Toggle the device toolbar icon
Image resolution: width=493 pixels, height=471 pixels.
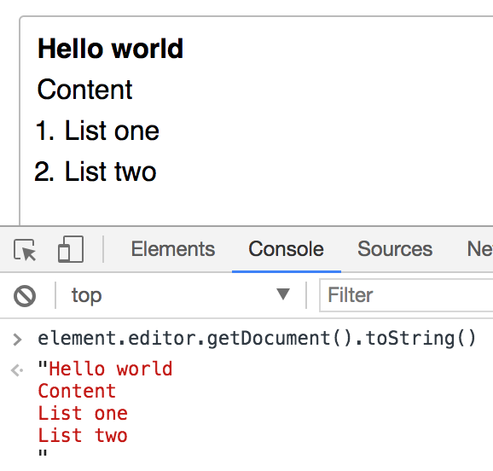[71, 249]
